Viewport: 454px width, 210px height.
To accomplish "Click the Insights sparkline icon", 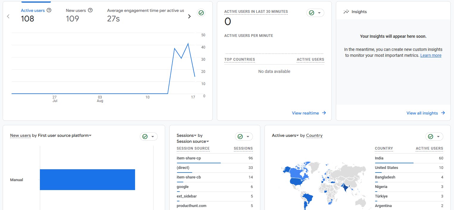I will coord(346,12).
